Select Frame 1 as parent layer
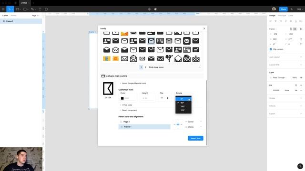Screen dimensions: 305x171 [144, 127]
